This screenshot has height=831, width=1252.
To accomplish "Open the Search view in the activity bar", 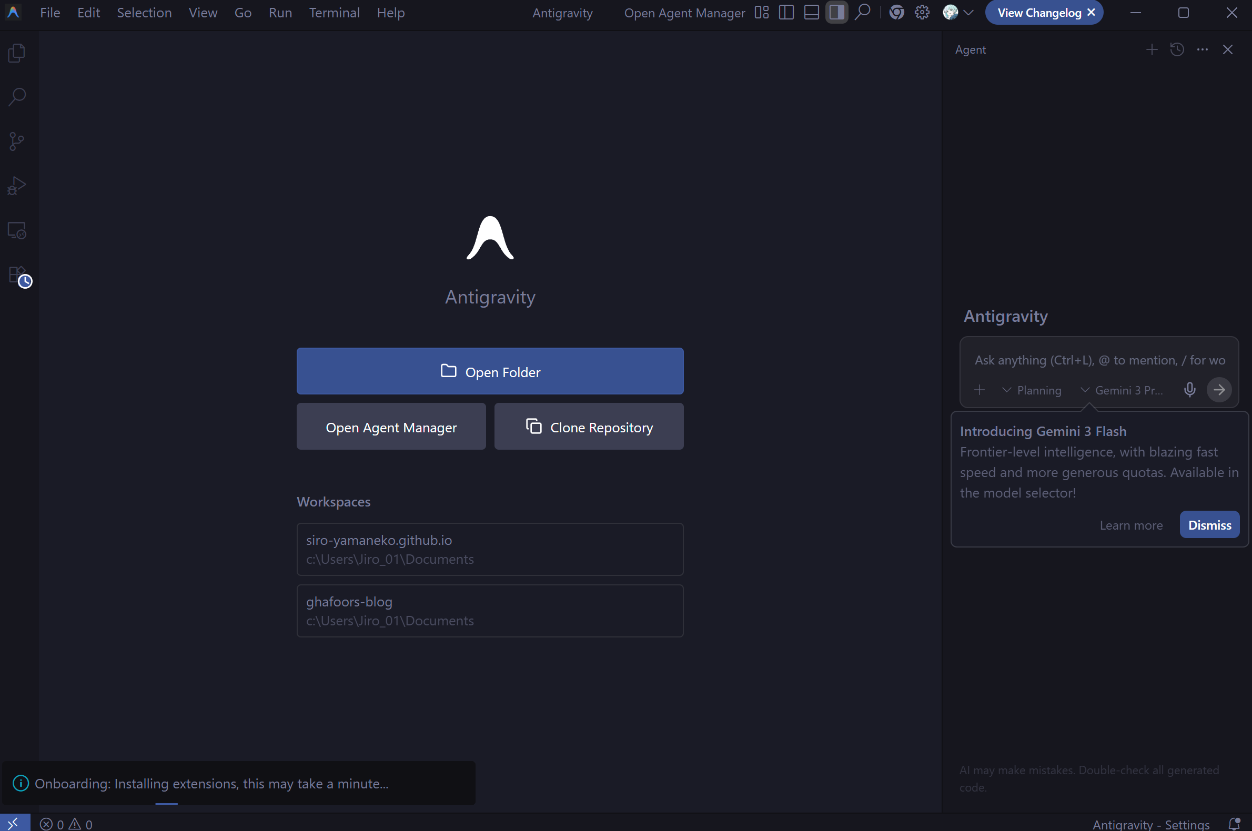I will pyautogui.click(x=17, y=97).
